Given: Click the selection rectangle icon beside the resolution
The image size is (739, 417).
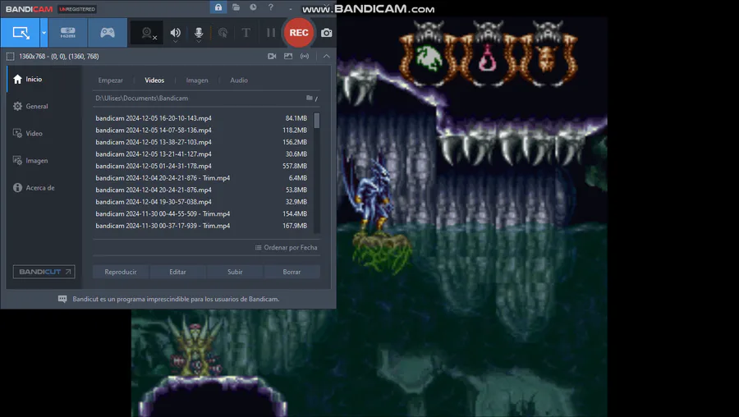Looking at the screenshot, I should tap(11, 57).
